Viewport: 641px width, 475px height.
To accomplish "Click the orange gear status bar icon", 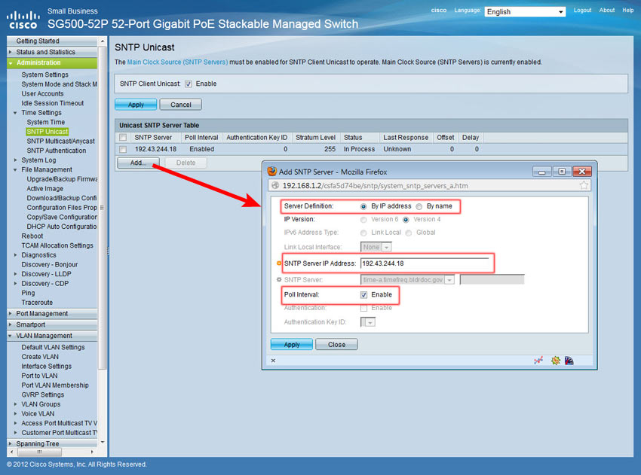I will [x=555, y=361].
